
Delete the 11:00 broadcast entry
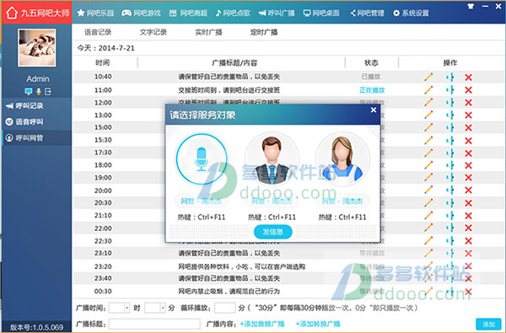(469, 90)
